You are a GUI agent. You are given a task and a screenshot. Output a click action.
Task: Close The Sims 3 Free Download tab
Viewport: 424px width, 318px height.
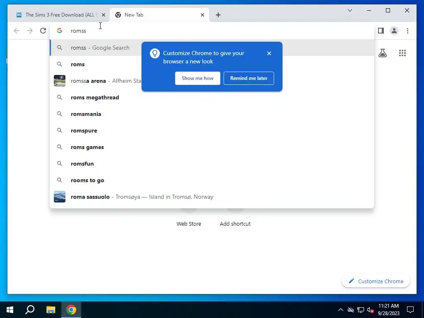103,15
